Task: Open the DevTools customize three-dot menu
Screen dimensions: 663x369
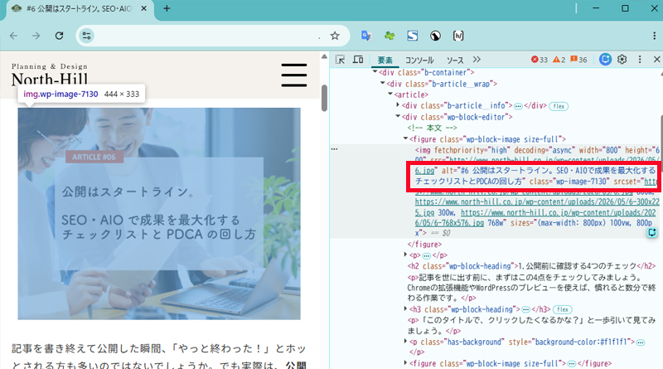Action: [640, 60]
